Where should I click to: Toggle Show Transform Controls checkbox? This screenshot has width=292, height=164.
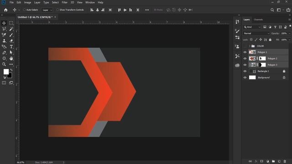point(57,10)
